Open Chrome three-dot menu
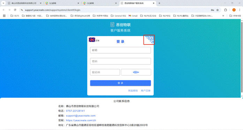This screenshot has width=243, height=130. coord(240,10)
